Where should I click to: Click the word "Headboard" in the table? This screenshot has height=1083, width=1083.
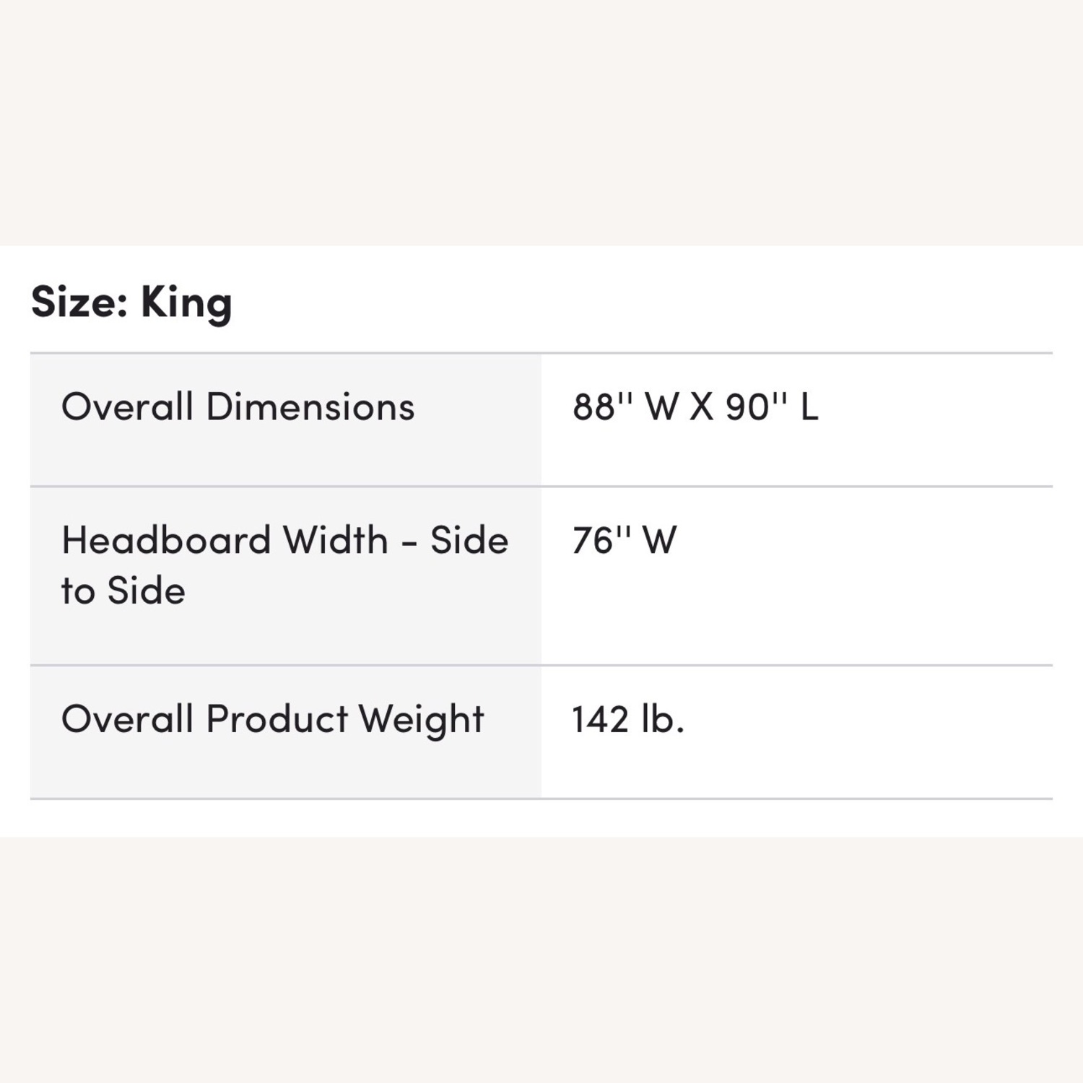(x=165, y=540)
